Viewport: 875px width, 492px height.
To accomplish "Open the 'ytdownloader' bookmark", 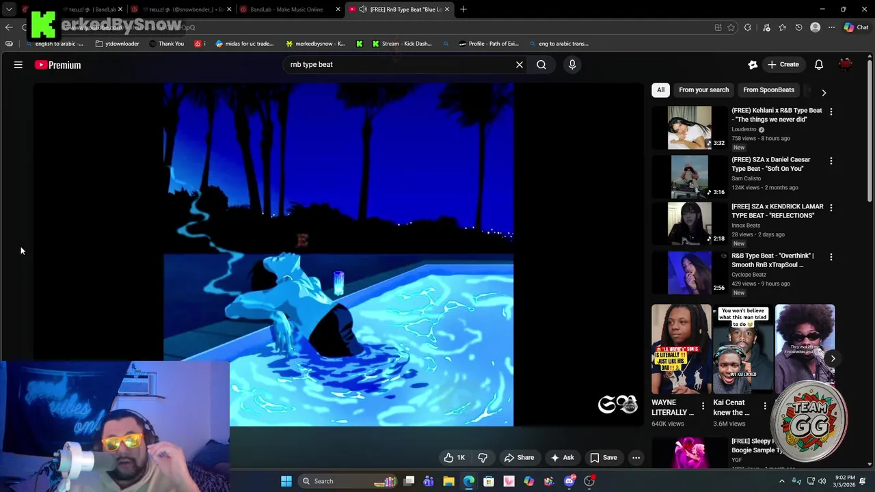I will coord(117,44).
